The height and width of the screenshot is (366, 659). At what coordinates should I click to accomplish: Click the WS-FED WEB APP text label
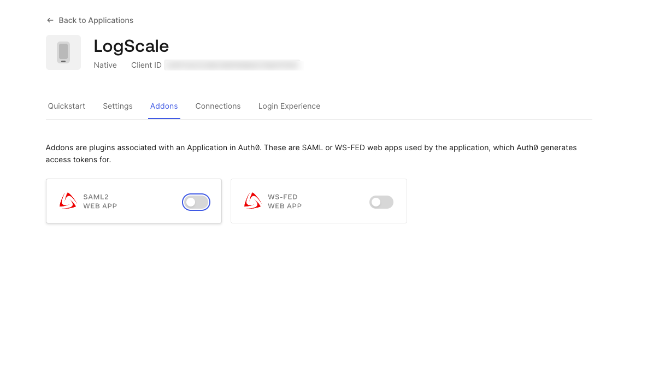tap(284, 200)
